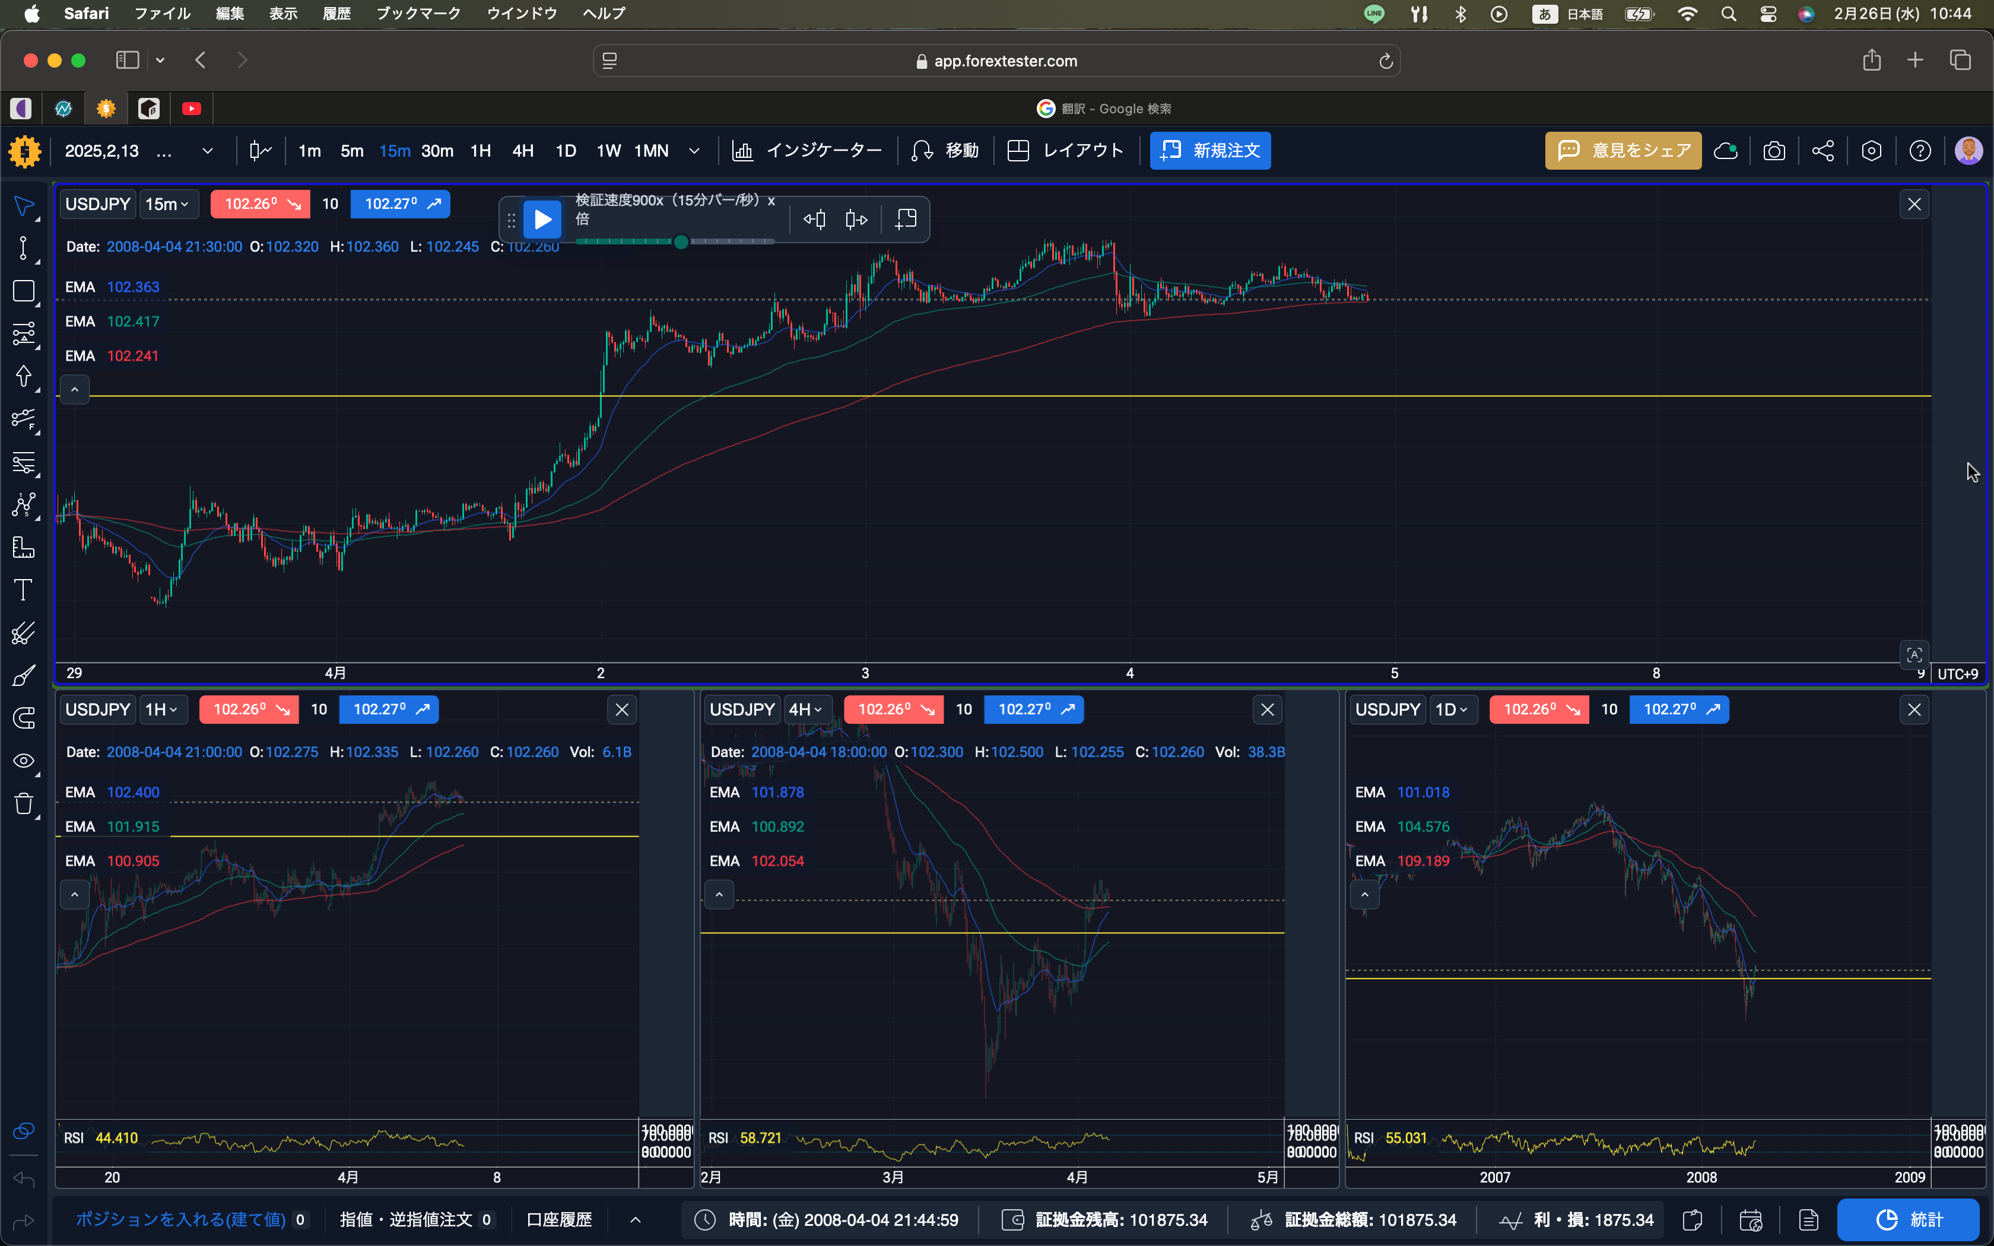The image size is (1994, 1246).
Task: Click the step forward one bar icon
Action: click(856, 219)
